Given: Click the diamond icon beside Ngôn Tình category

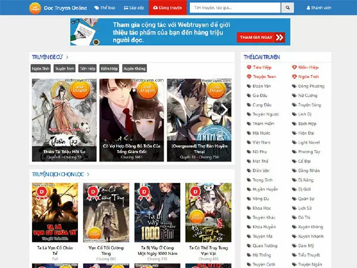Looking at the screenshot, I should pos(295,77).
